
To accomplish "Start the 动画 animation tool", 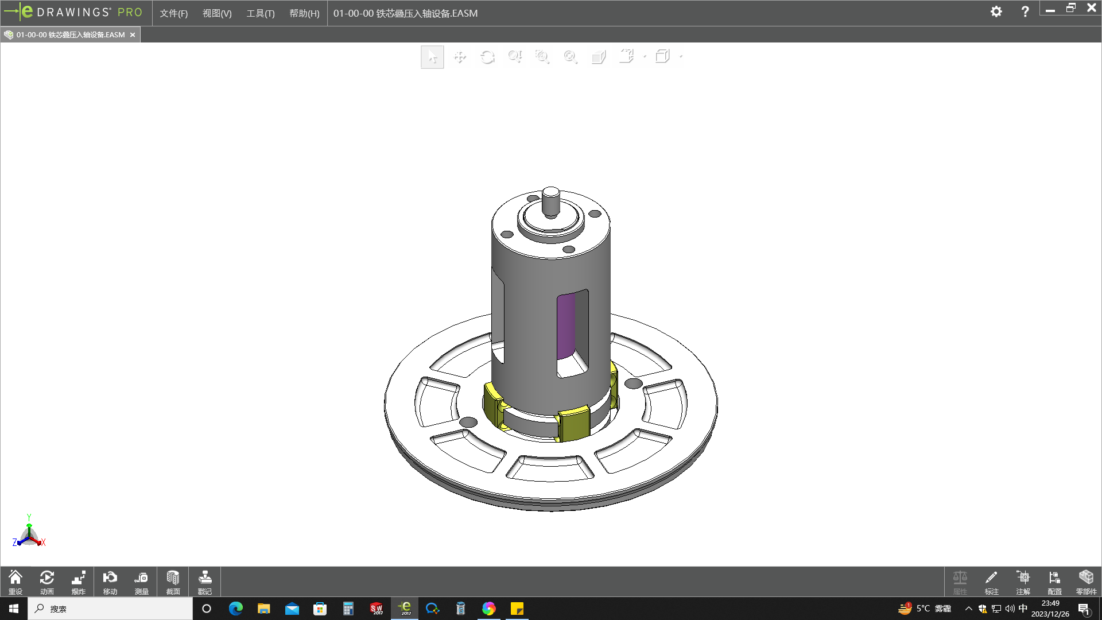I will pos(47,582).
